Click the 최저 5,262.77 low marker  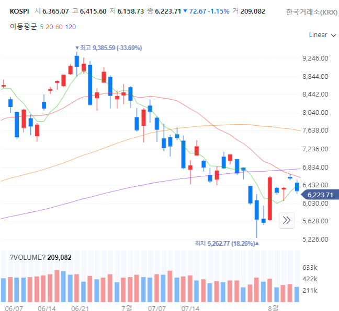tap(227, 244)
